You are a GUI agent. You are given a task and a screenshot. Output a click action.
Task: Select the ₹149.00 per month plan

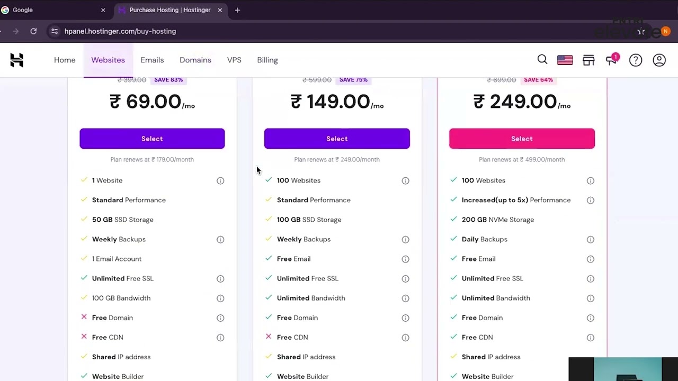(337, 139)
